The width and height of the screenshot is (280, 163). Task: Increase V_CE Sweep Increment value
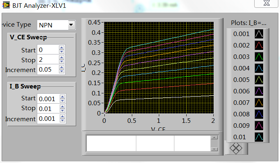tap(61, 68)
